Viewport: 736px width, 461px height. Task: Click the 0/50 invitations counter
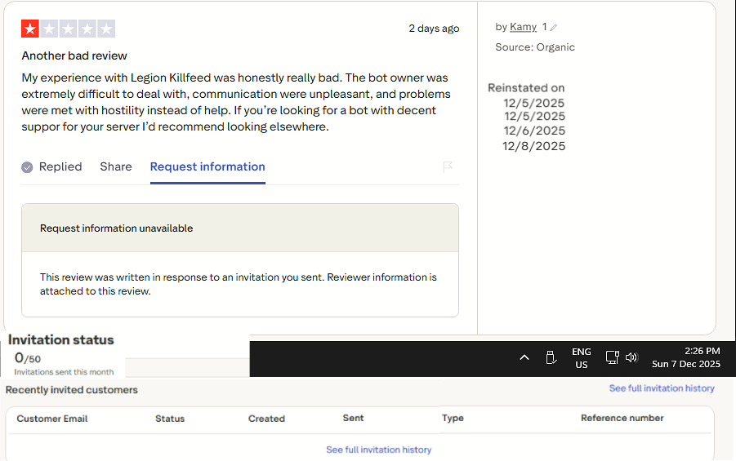pyautogui.click(x=28, y=358)
